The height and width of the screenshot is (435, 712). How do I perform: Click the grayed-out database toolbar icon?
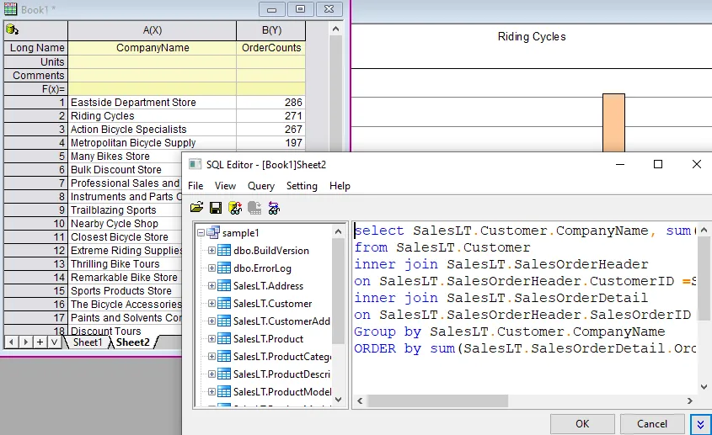click(254, 208)
